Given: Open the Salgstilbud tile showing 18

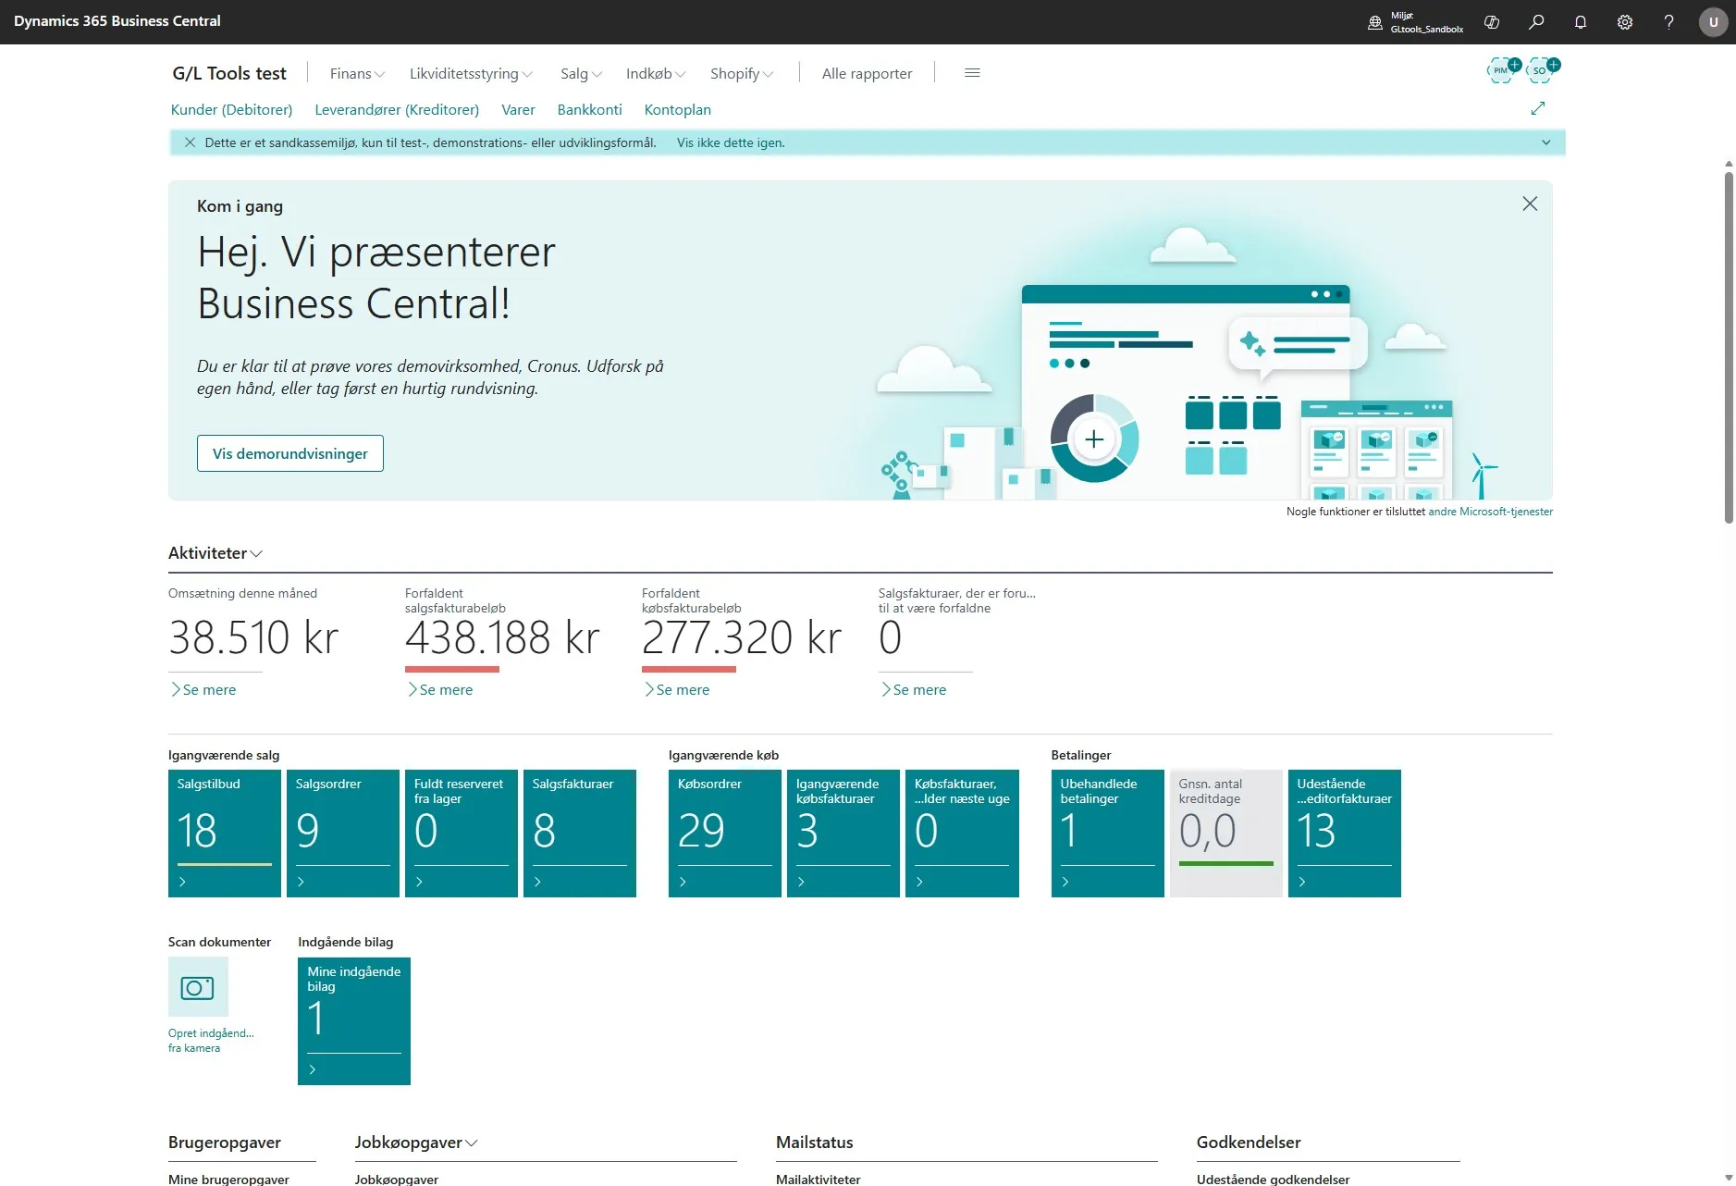Looking at the screenshot, I should click(225, 834).
